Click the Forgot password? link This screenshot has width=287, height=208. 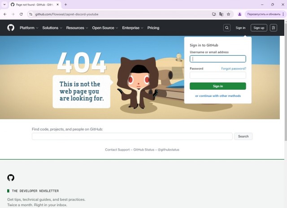234,69
